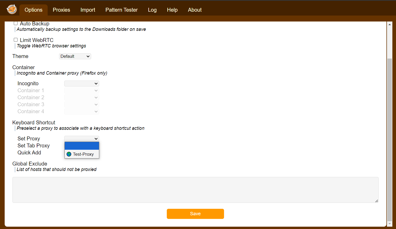
Task: Show the About tab
Action: click(x=195, y=10)
